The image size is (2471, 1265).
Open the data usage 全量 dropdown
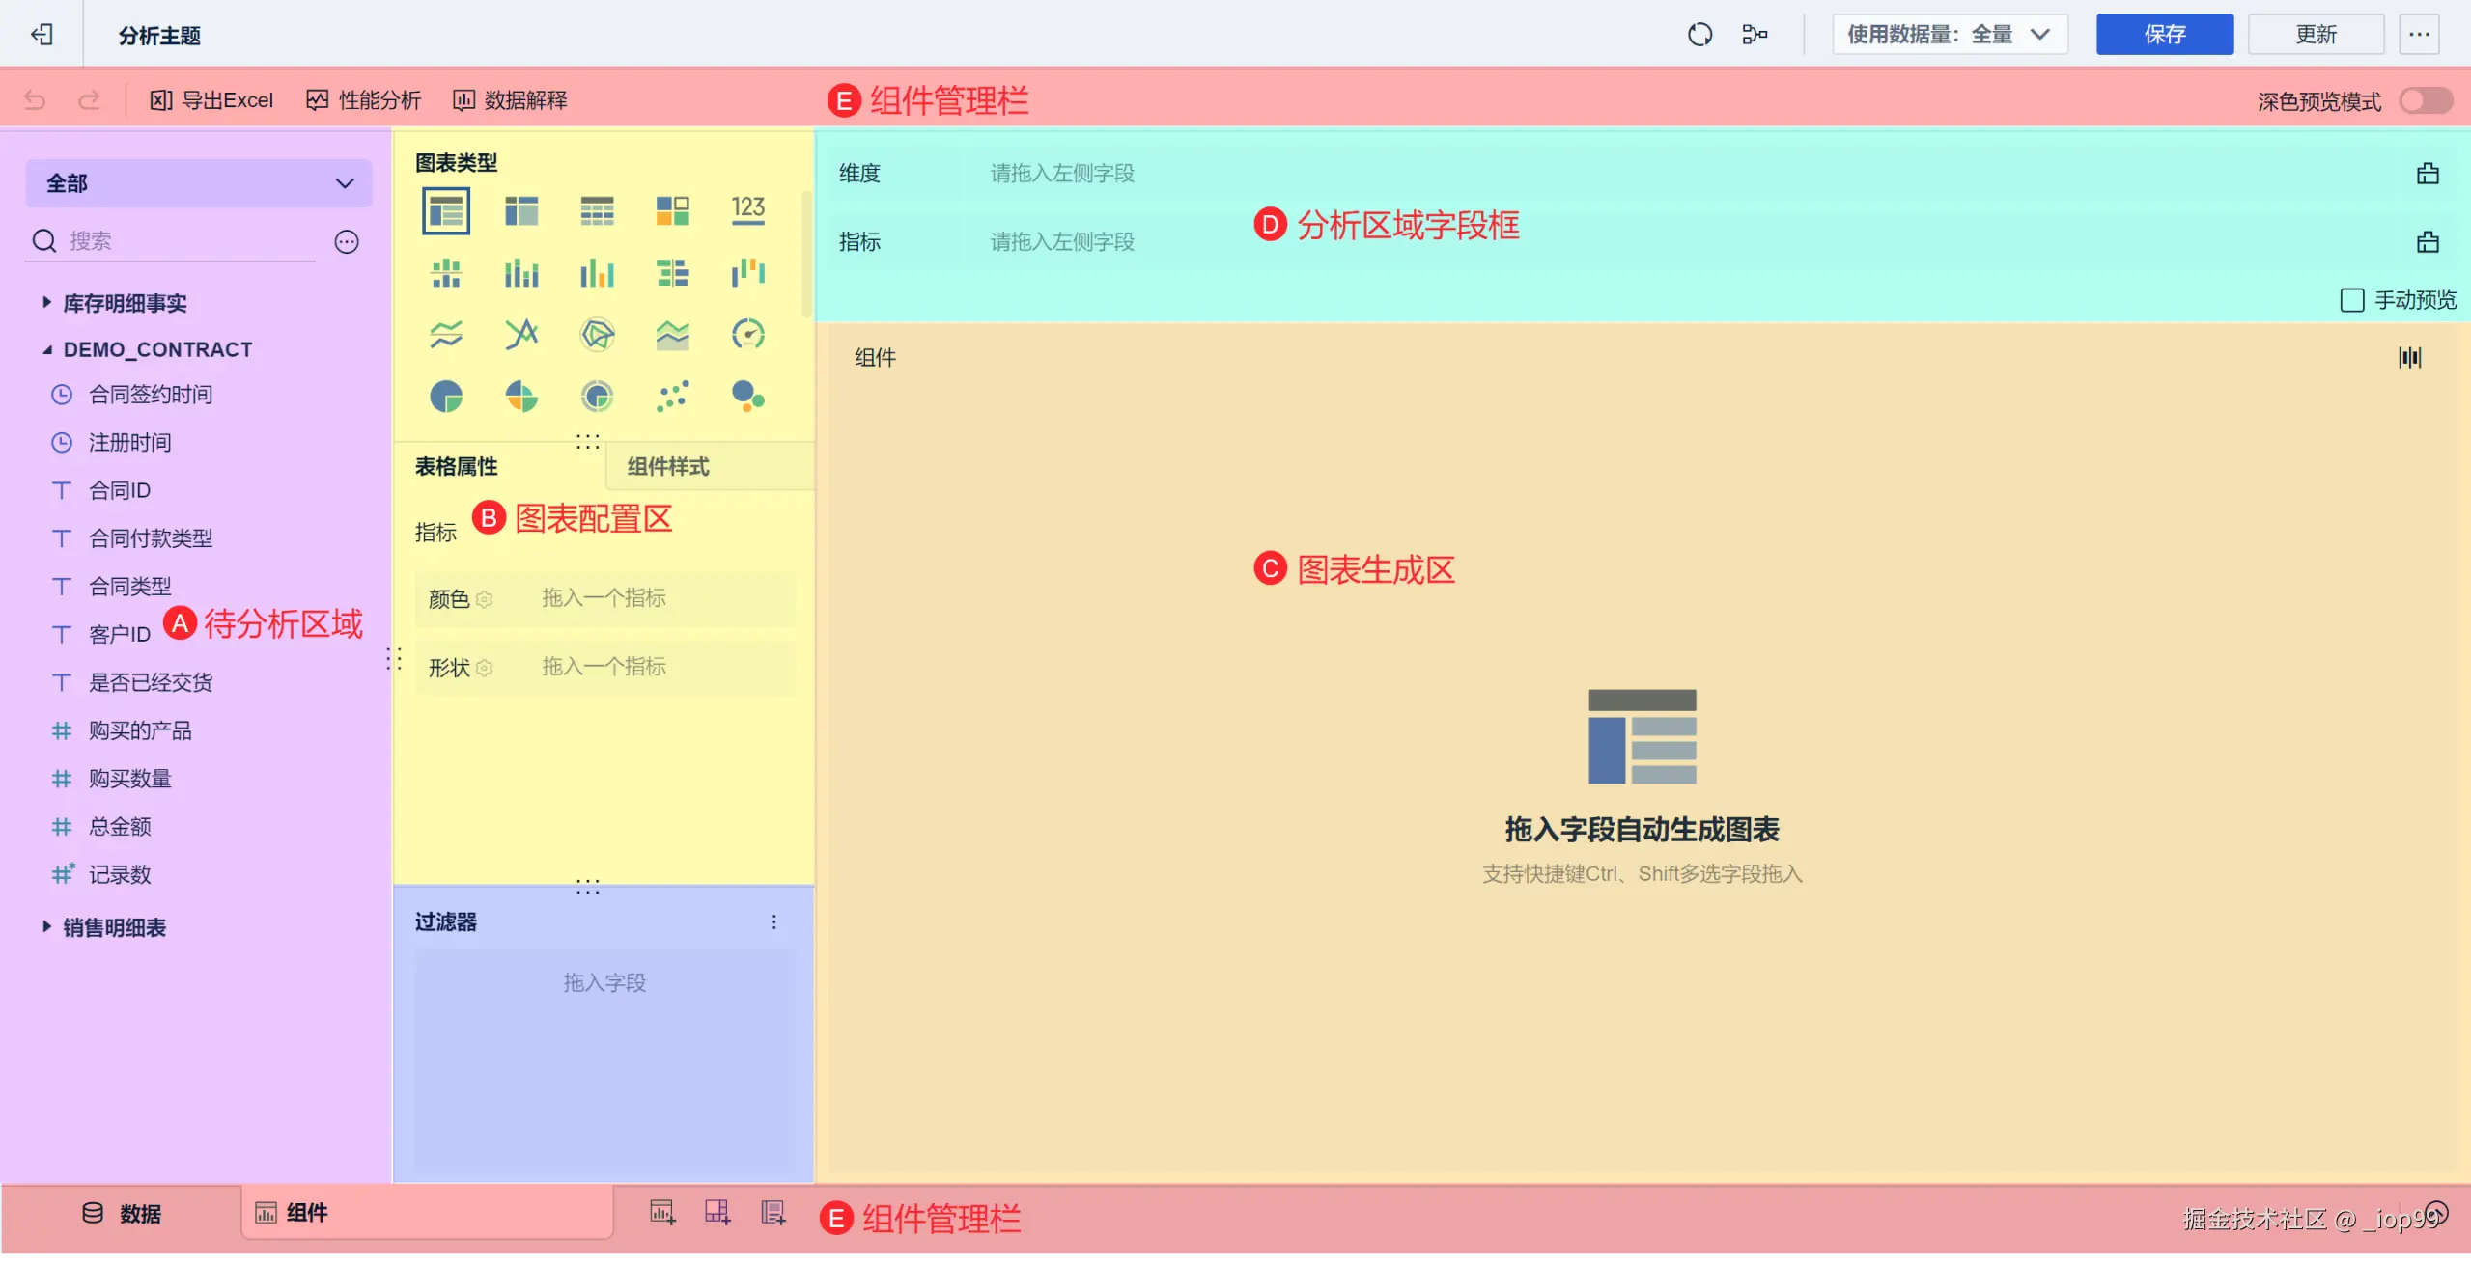click(1949, 35)
